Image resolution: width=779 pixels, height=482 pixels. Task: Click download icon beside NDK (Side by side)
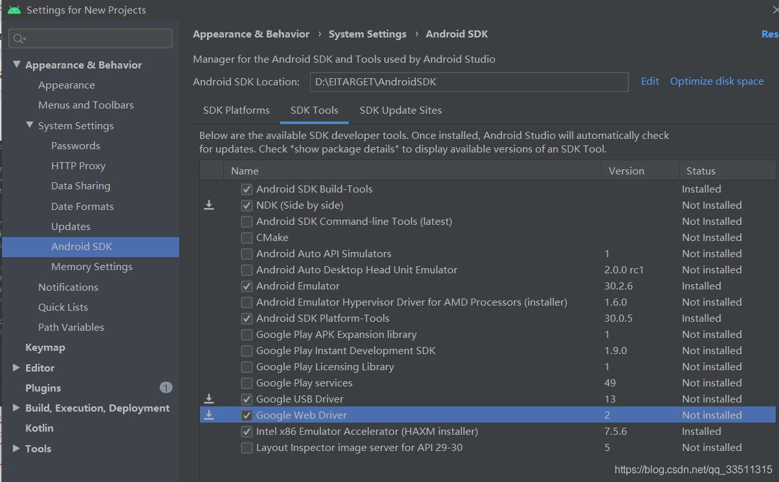209,205
